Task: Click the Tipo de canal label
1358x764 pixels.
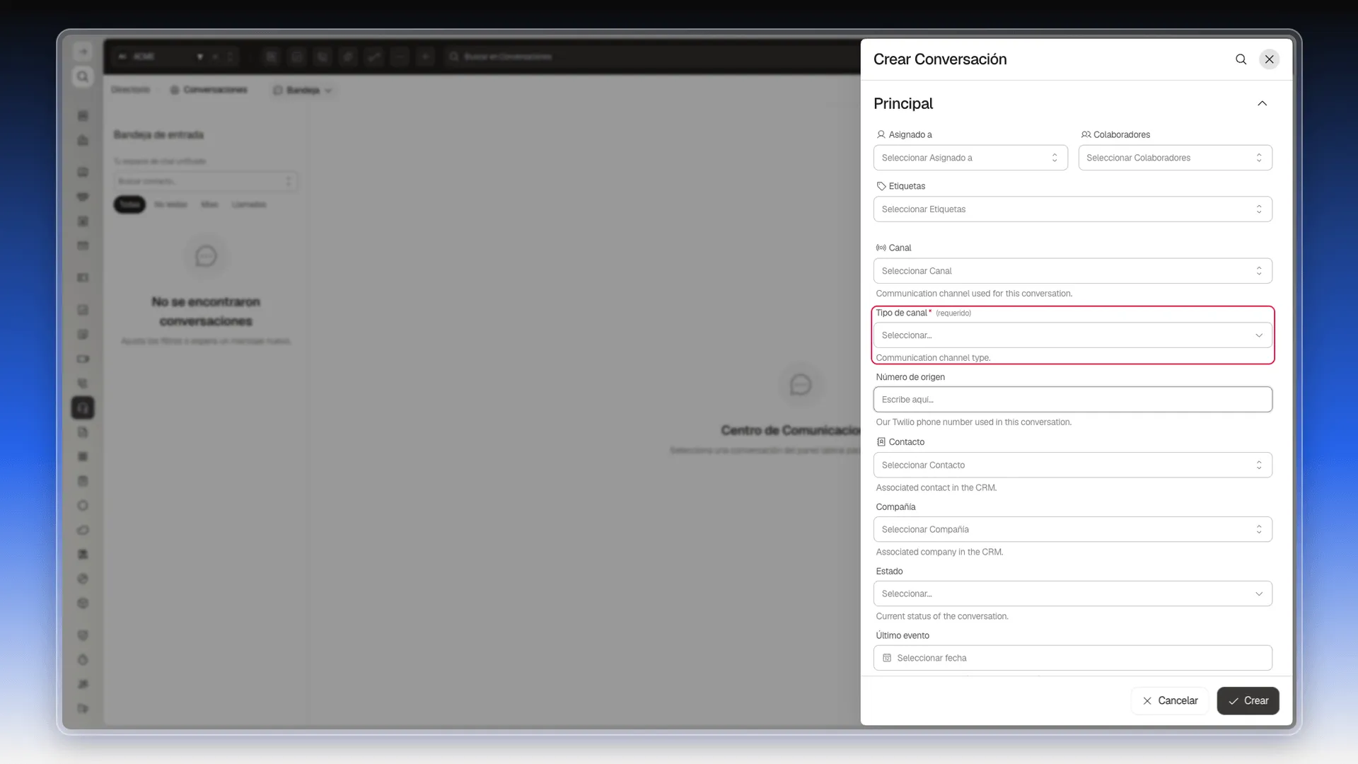Action: tap(901, 313)
